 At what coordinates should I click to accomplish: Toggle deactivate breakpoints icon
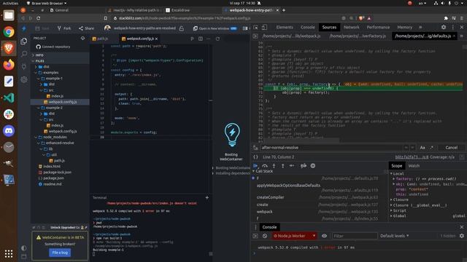coord(304,166)
